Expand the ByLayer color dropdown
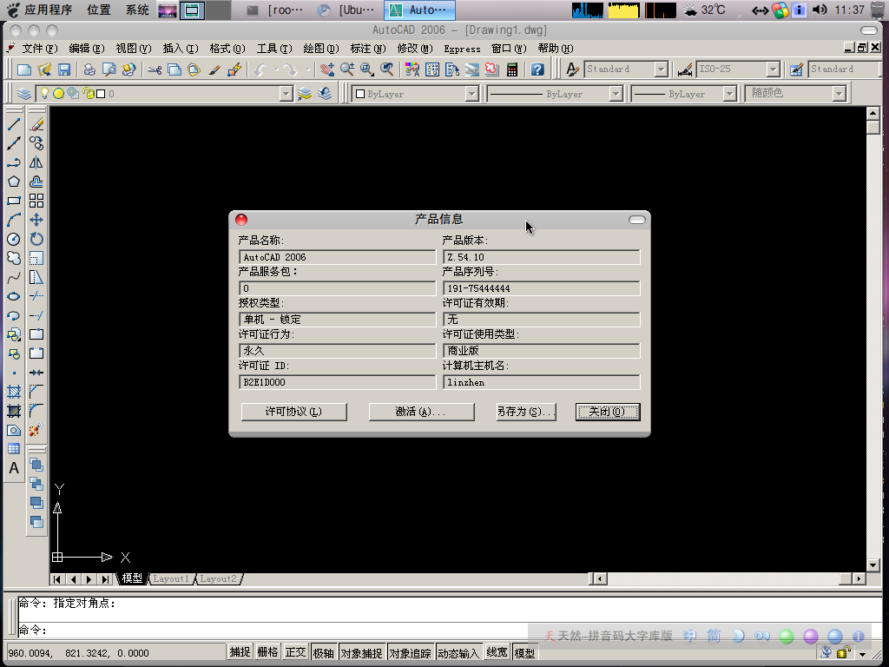Screen dimensions: 889x667 coord(471,94)
